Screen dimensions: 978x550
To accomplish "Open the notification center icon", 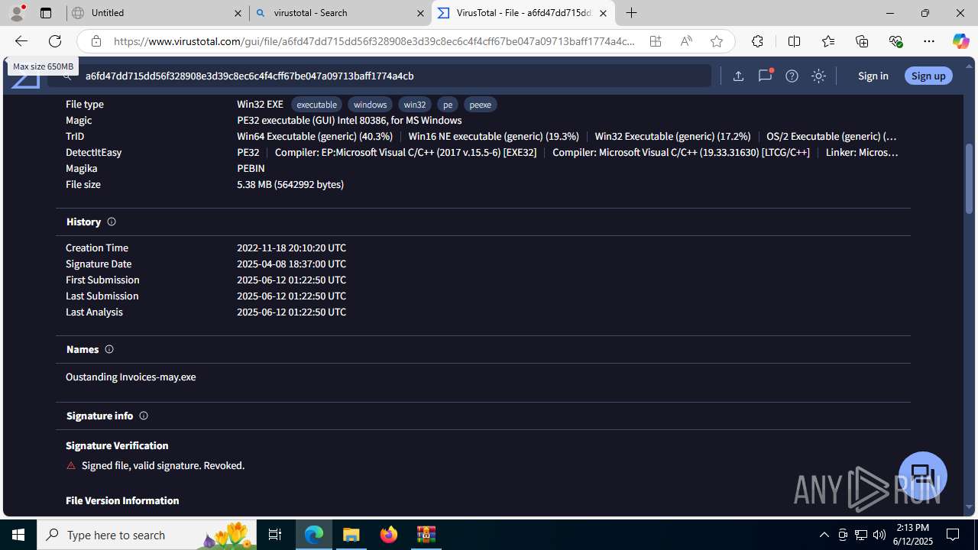I will pos(953,535).
